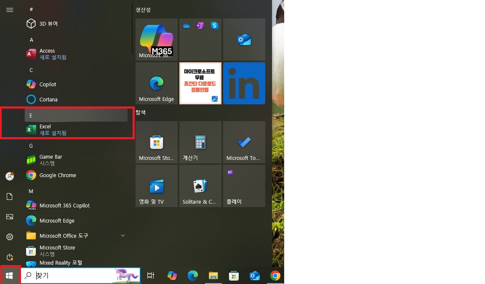This screenshot has height=284, width=485.
Task: Click the Windows Start button
Action: 10,275
